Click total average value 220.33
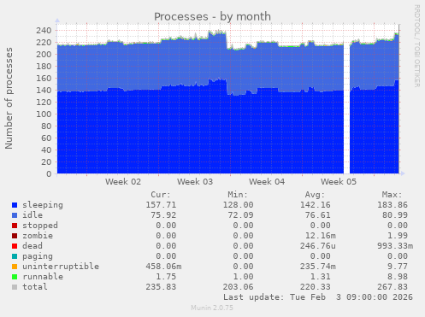 [316, 287]
